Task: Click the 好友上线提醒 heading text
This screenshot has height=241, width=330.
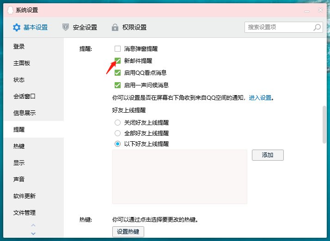Action: 129,110
